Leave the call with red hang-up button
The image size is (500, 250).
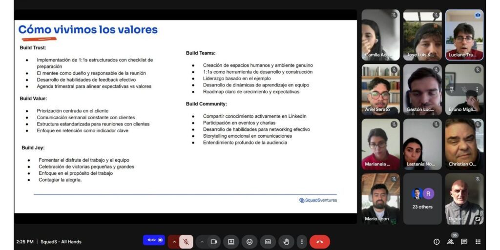320,241
